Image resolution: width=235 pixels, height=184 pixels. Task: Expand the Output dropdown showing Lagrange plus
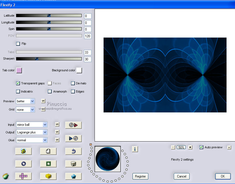32,132
